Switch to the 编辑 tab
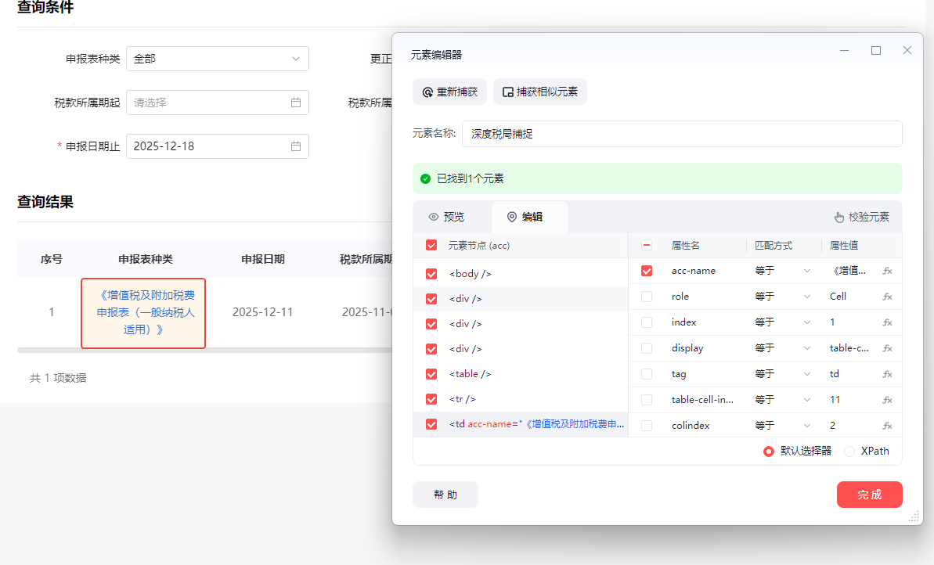This screenshot has width=934, height=565. 525,217
